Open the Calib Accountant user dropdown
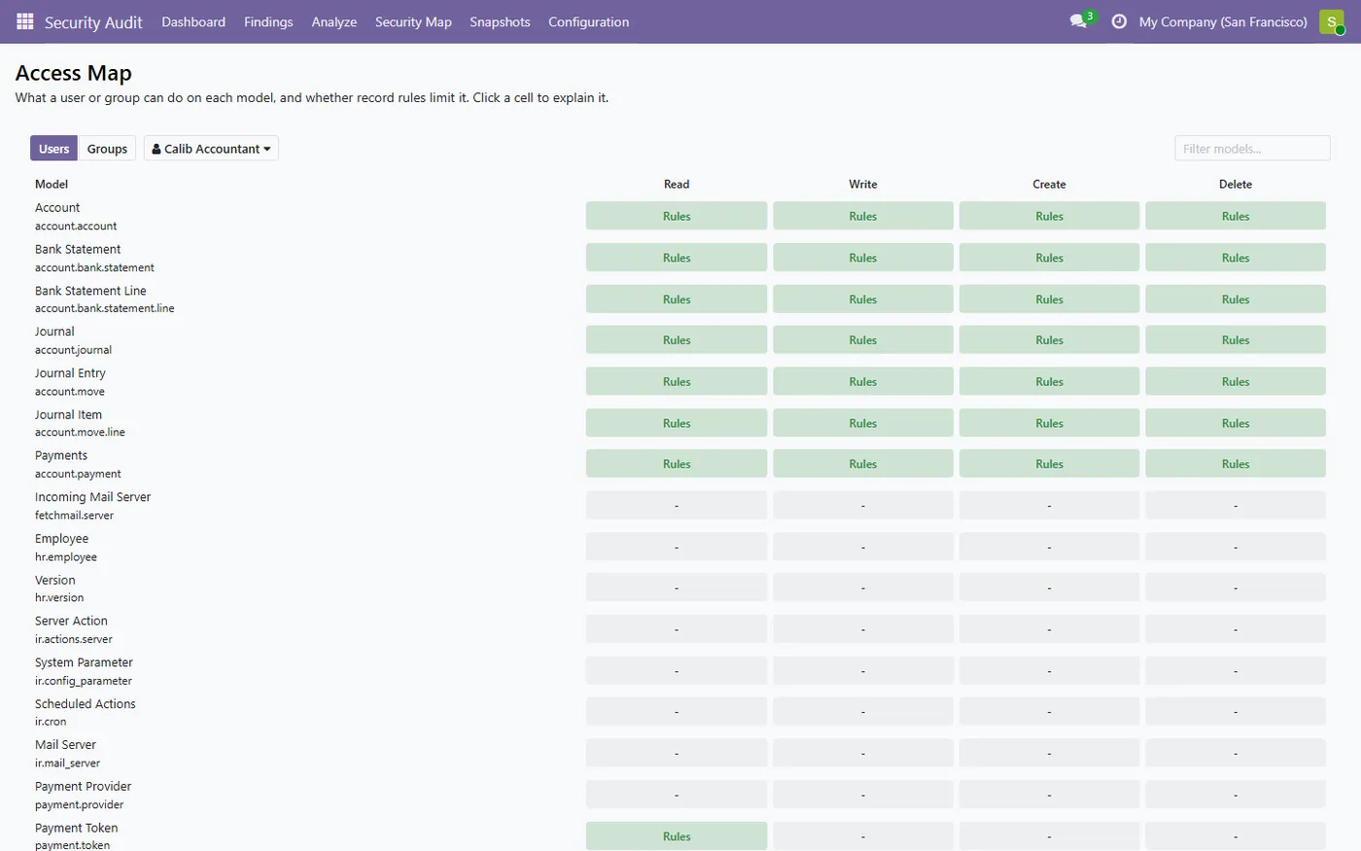The image size is (1361, 851). [211, 149]
